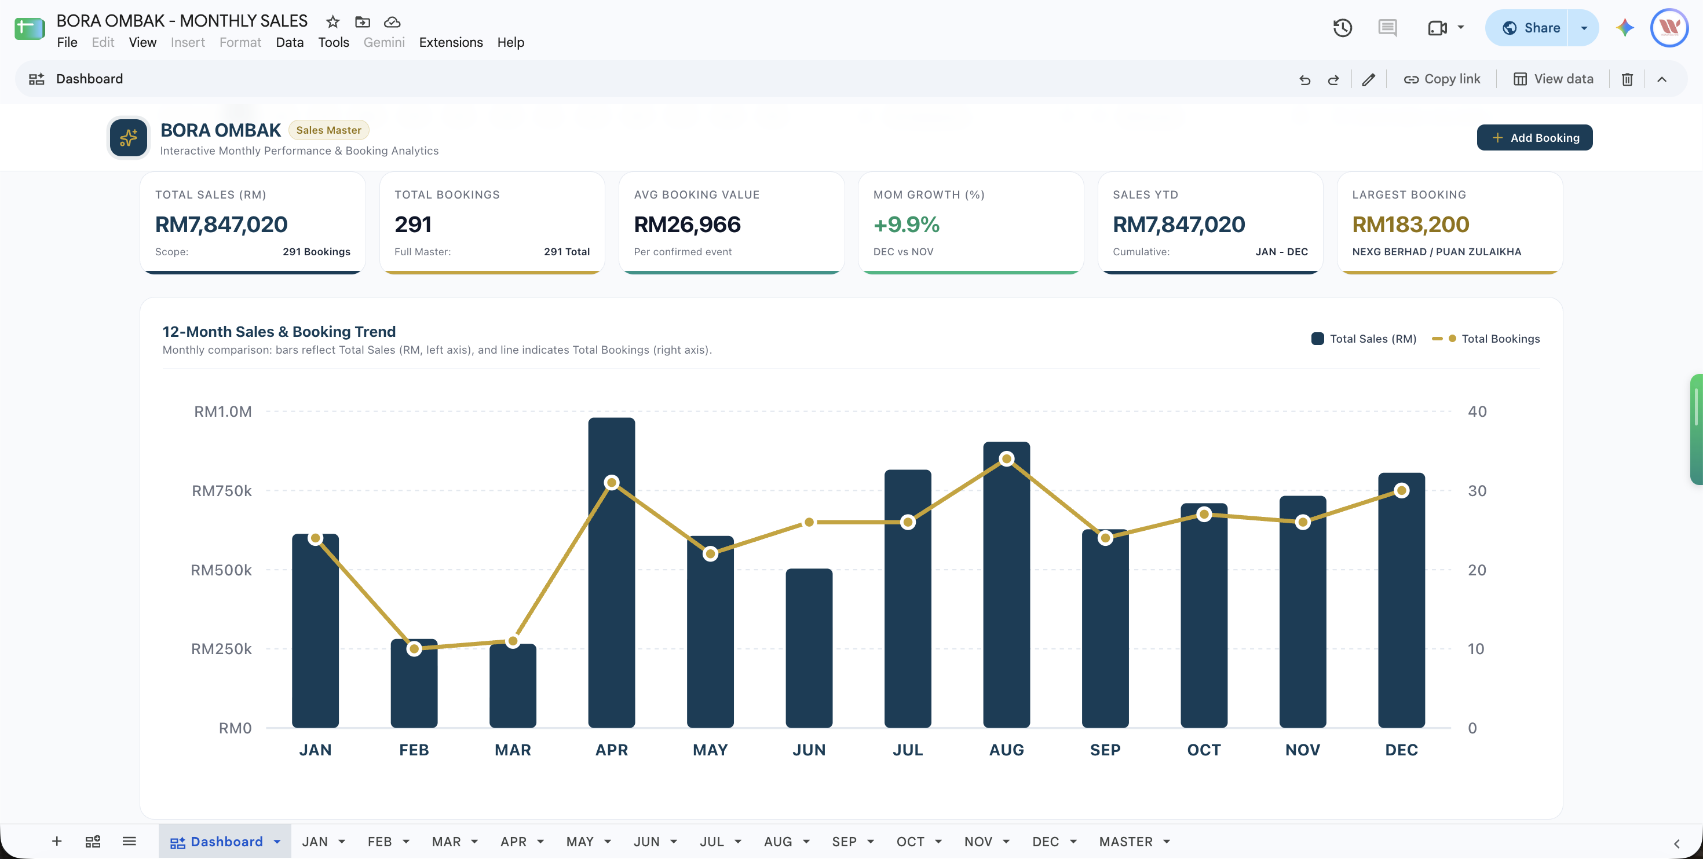Open the DEC sheet tab menu arrow
Image resolution: width=1703 pixels, height=859 pixels.
click(1073, 841)
